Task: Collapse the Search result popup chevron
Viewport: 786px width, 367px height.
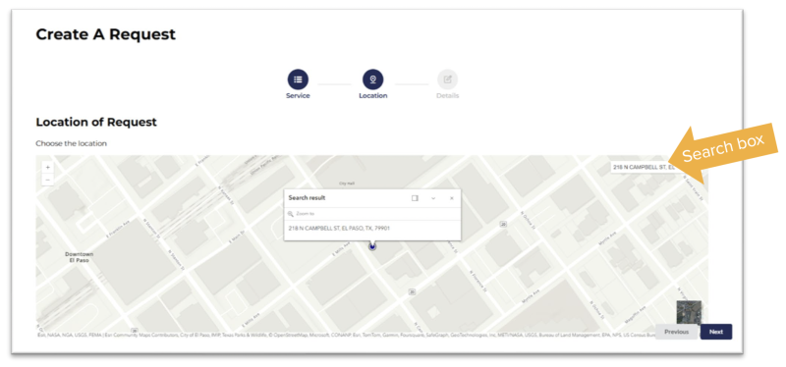Action: pos(433,198)
